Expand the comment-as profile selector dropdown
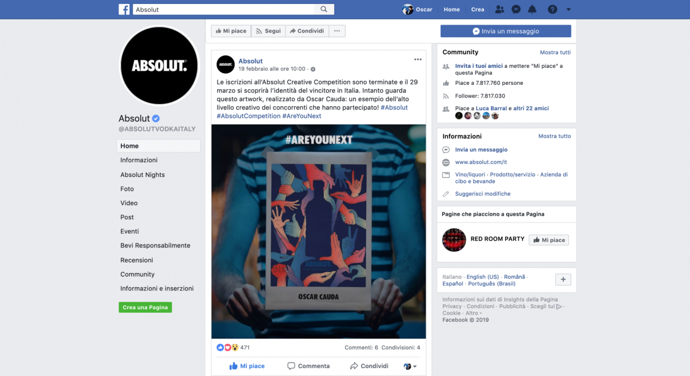Viewport: 690px width, 376px height. [410, 366]
